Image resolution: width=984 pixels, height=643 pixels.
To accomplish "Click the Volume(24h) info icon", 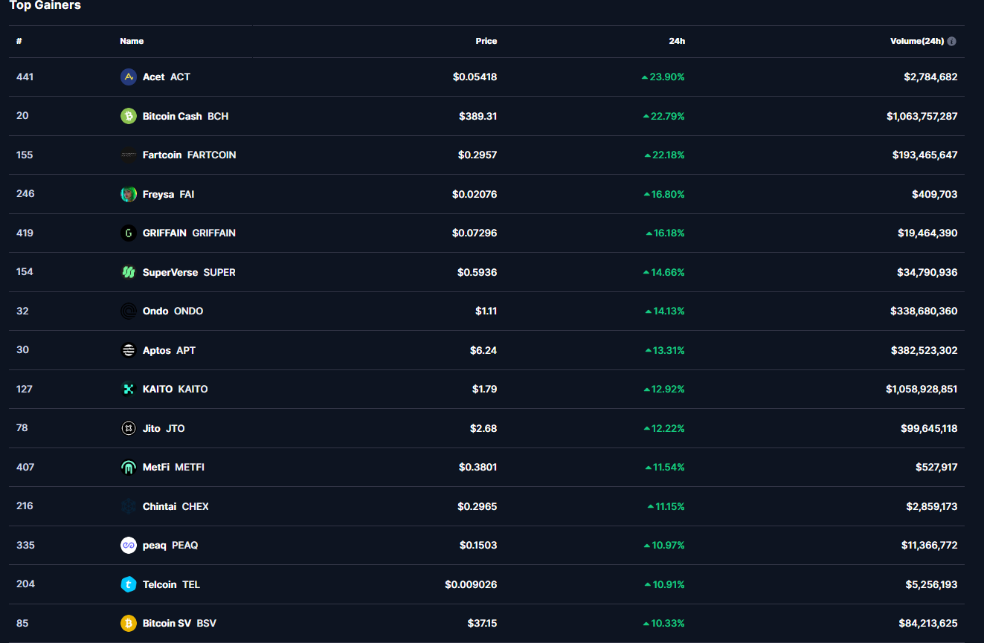I will (x=952, y=42).
